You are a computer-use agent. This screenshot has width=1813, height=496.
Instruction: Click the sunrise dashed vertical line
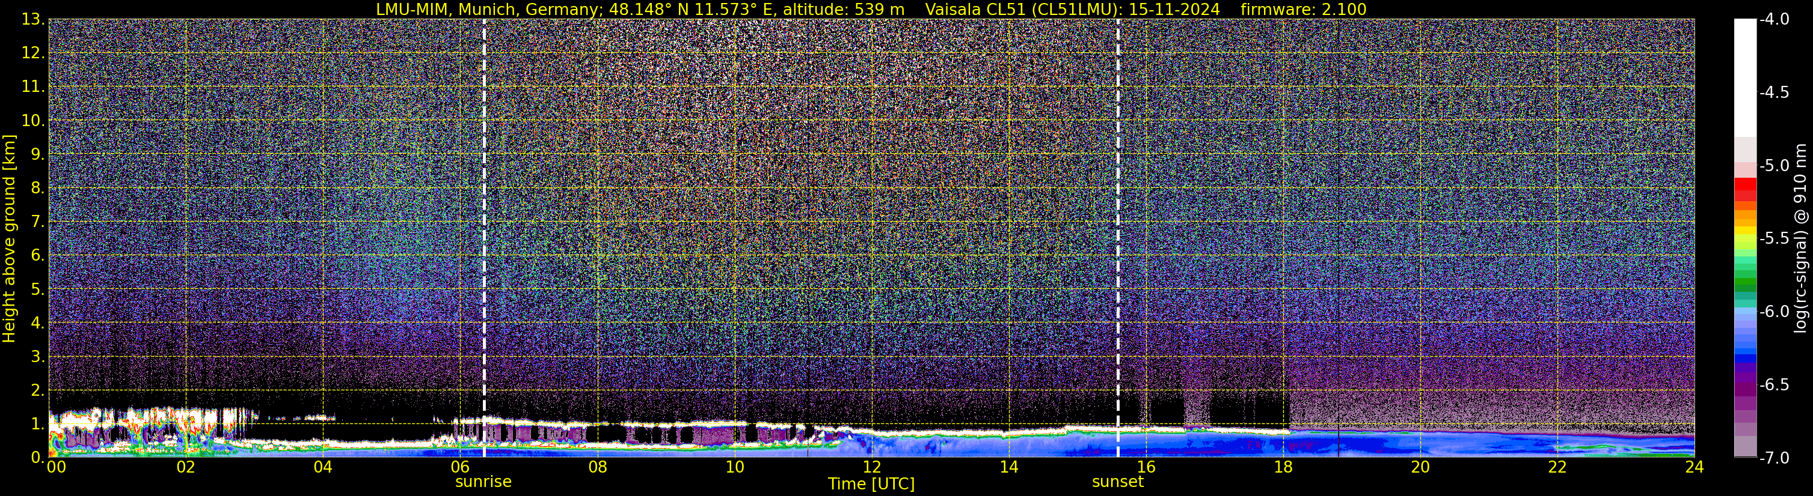[x=484, y=237]
